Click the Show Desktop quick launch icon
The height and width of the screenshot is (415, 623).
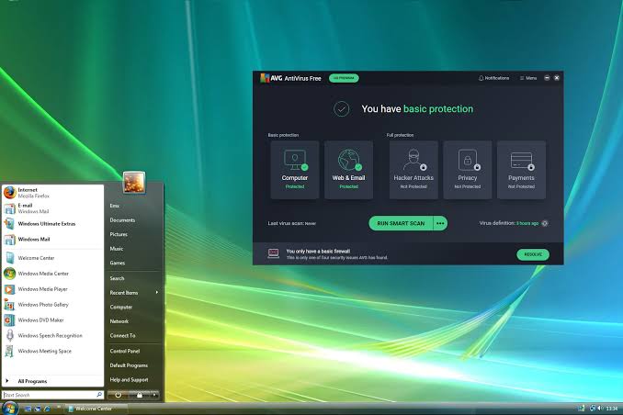28,409
